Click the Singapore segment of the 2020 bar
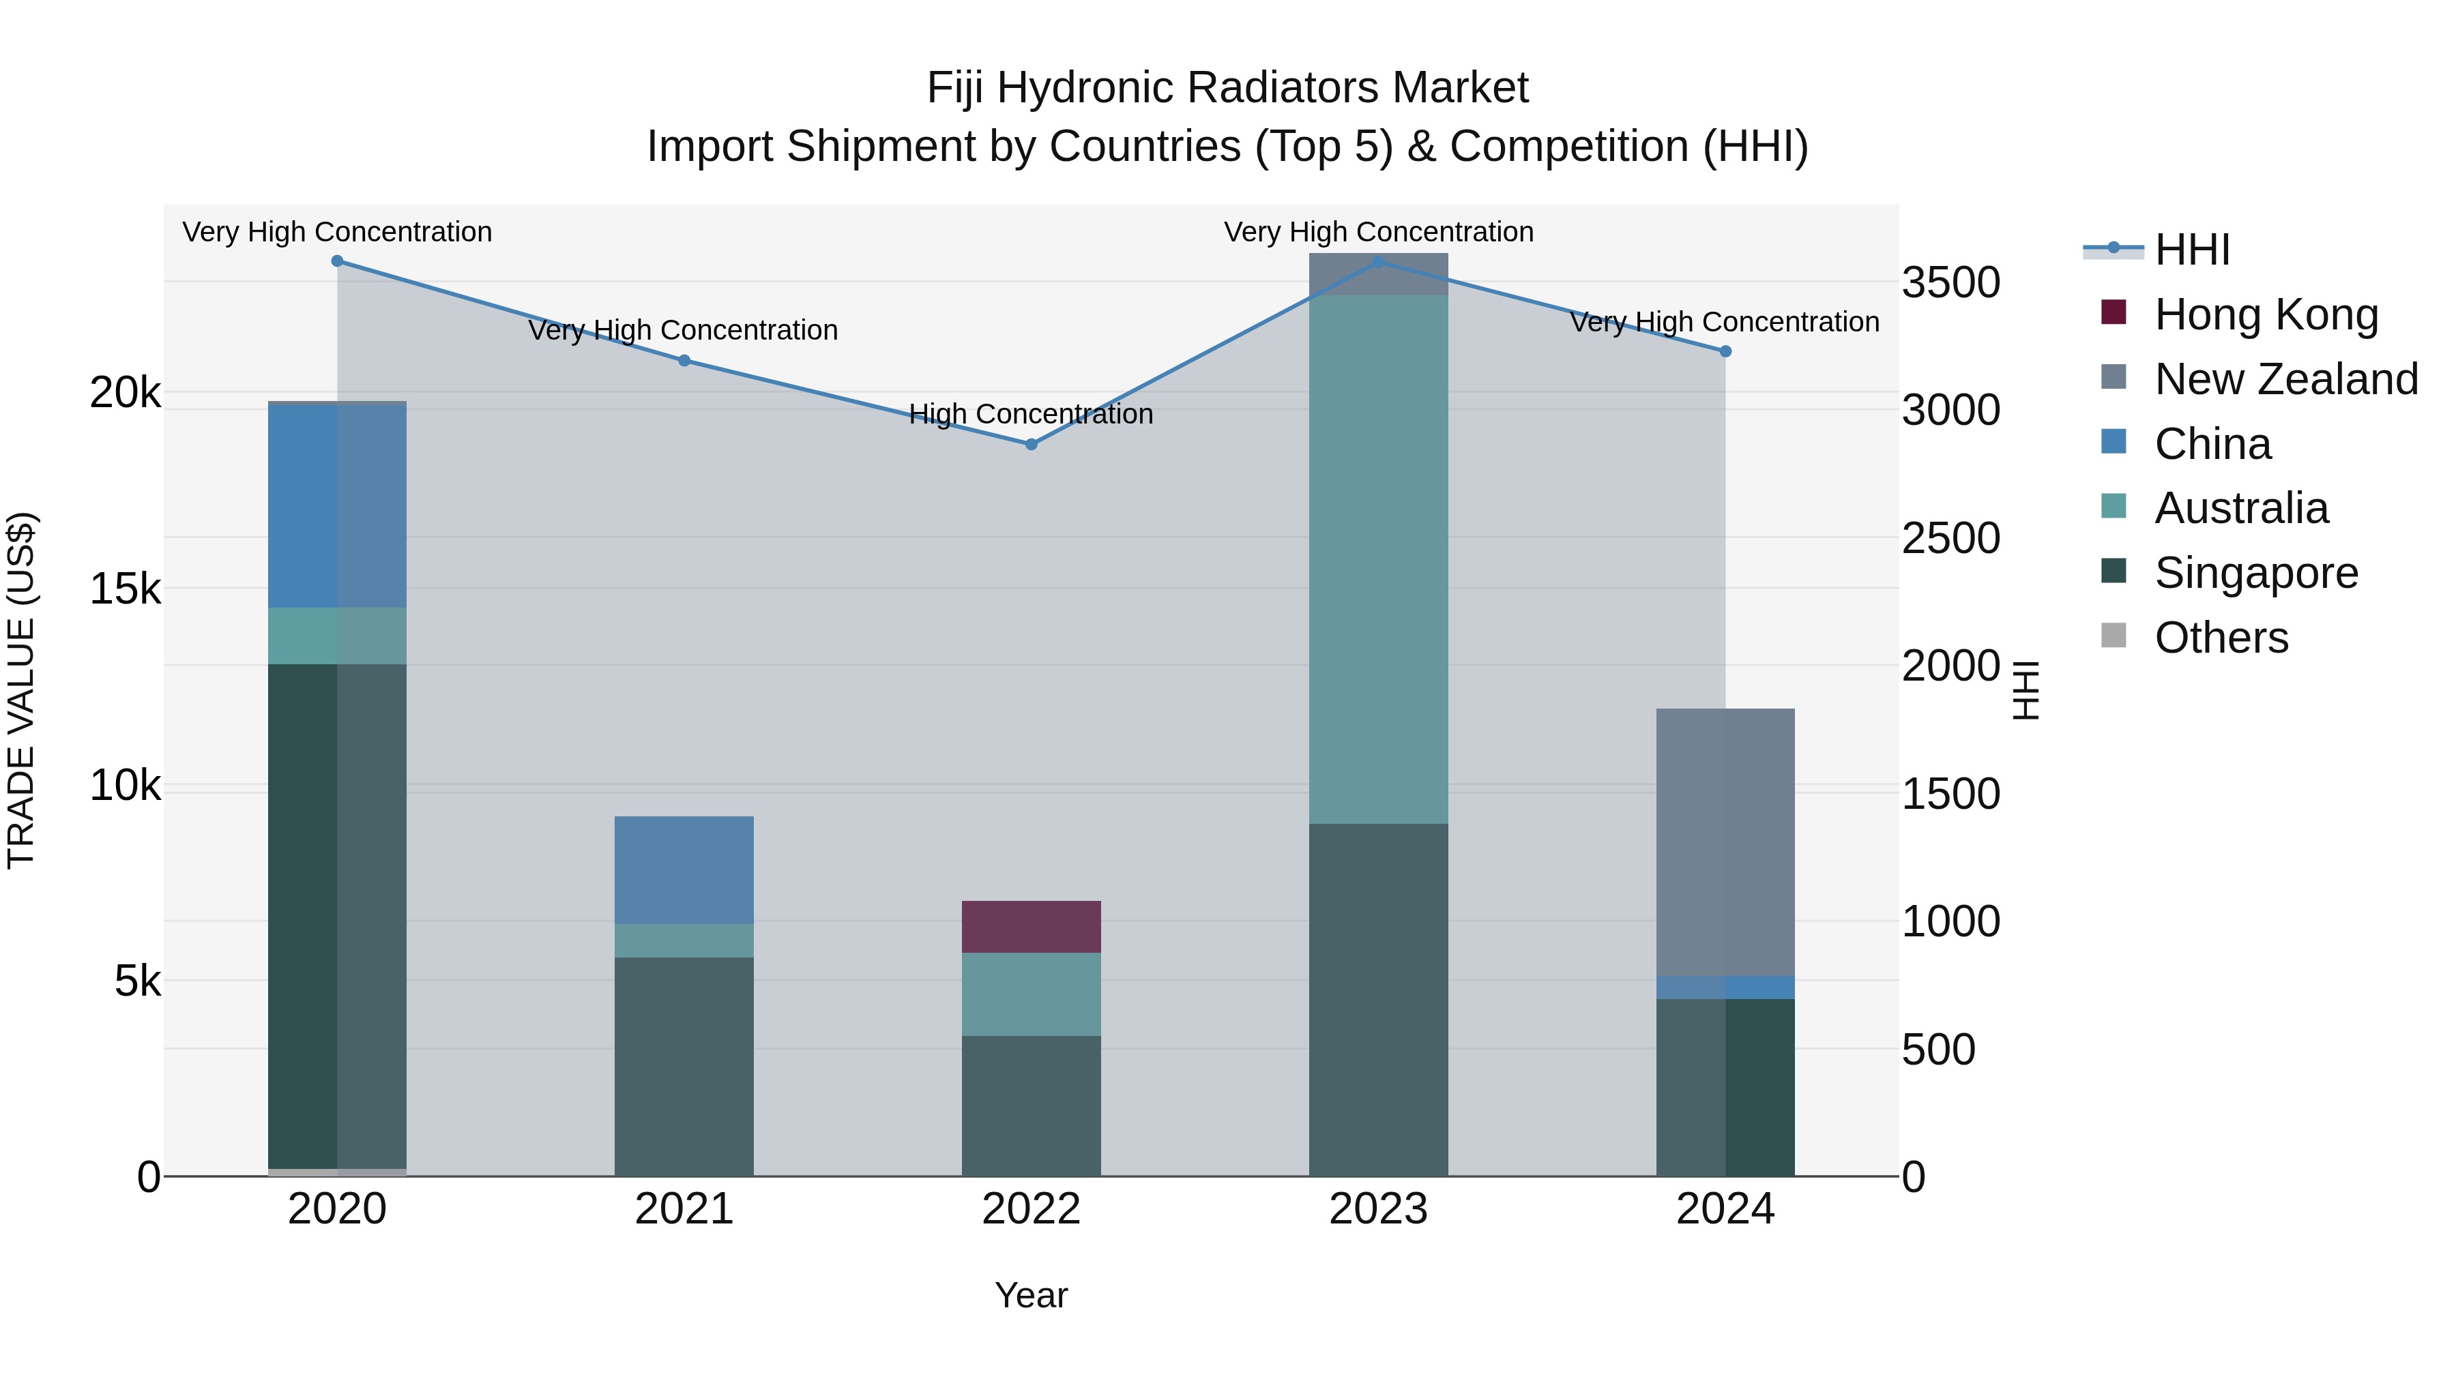The width and height of the screenshot is (2456, 1381). click(338, 916)
